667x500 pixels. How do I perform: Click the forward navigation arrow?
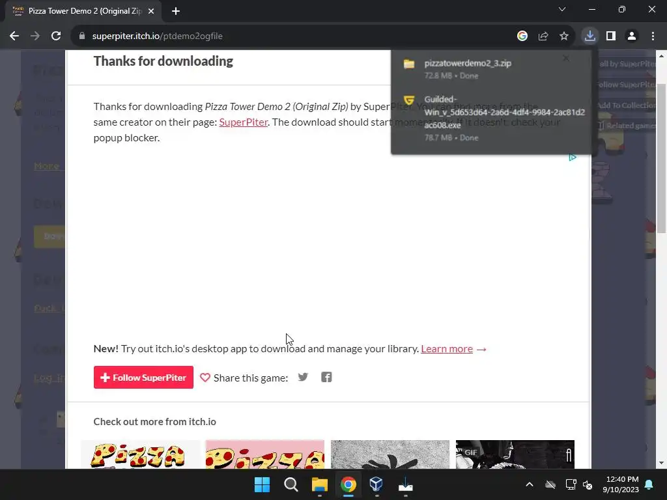(x=35, y=36)
